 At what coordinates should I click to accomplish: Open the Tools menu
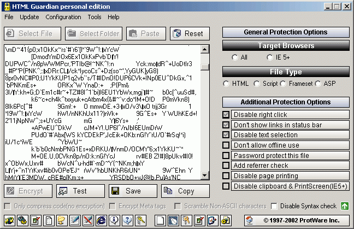coord(95,17)
